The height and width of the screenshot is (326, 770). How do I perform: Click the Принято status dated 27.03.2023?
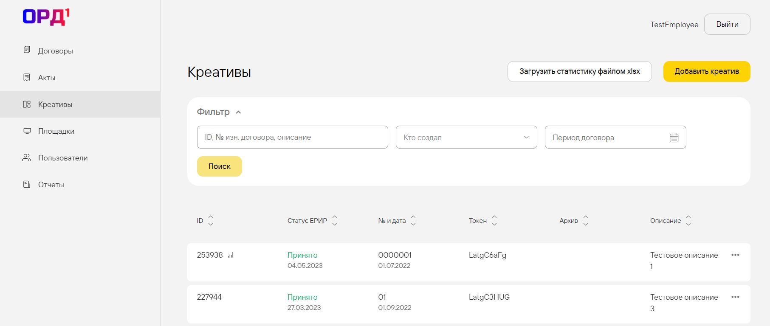pyautogui.click(x=302, y=297)
